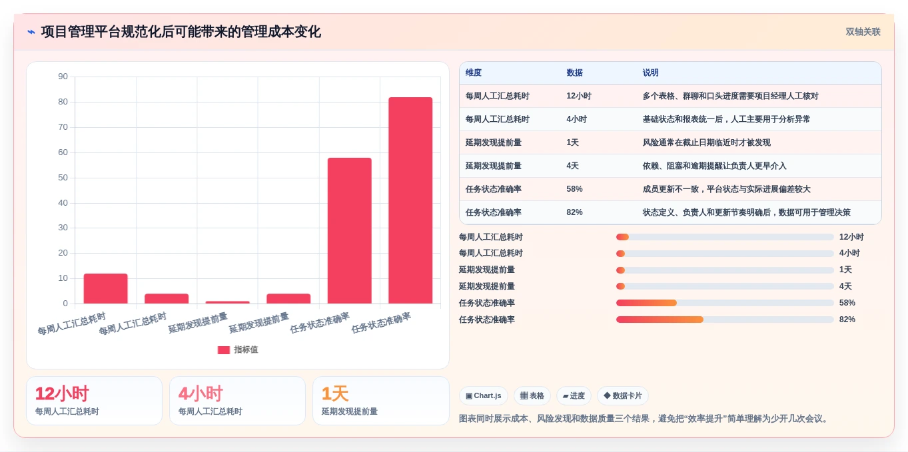Screen dimensions: 908x452
Task: Click table cell 1天 in 数据 column
Action: pos(573,142)
